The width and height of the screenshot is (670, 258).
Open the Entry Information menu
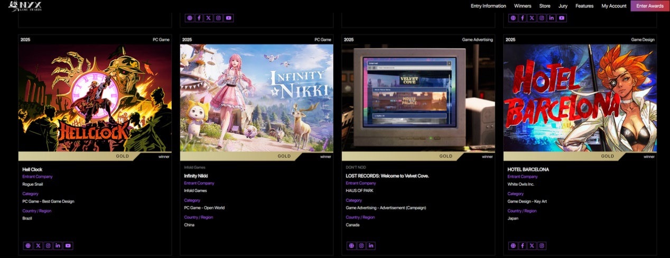click(488, 6)
